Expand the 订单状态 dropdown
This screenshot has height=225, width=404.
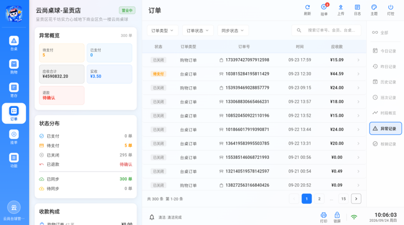click(197, 31)
